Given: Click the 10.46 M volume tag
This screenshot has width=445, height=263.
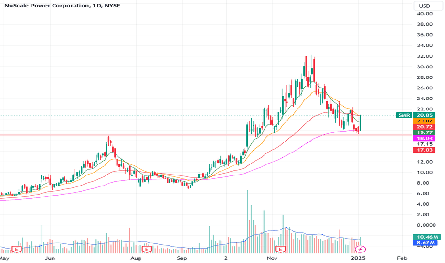Looking at the screenshot, I should 426,237.
